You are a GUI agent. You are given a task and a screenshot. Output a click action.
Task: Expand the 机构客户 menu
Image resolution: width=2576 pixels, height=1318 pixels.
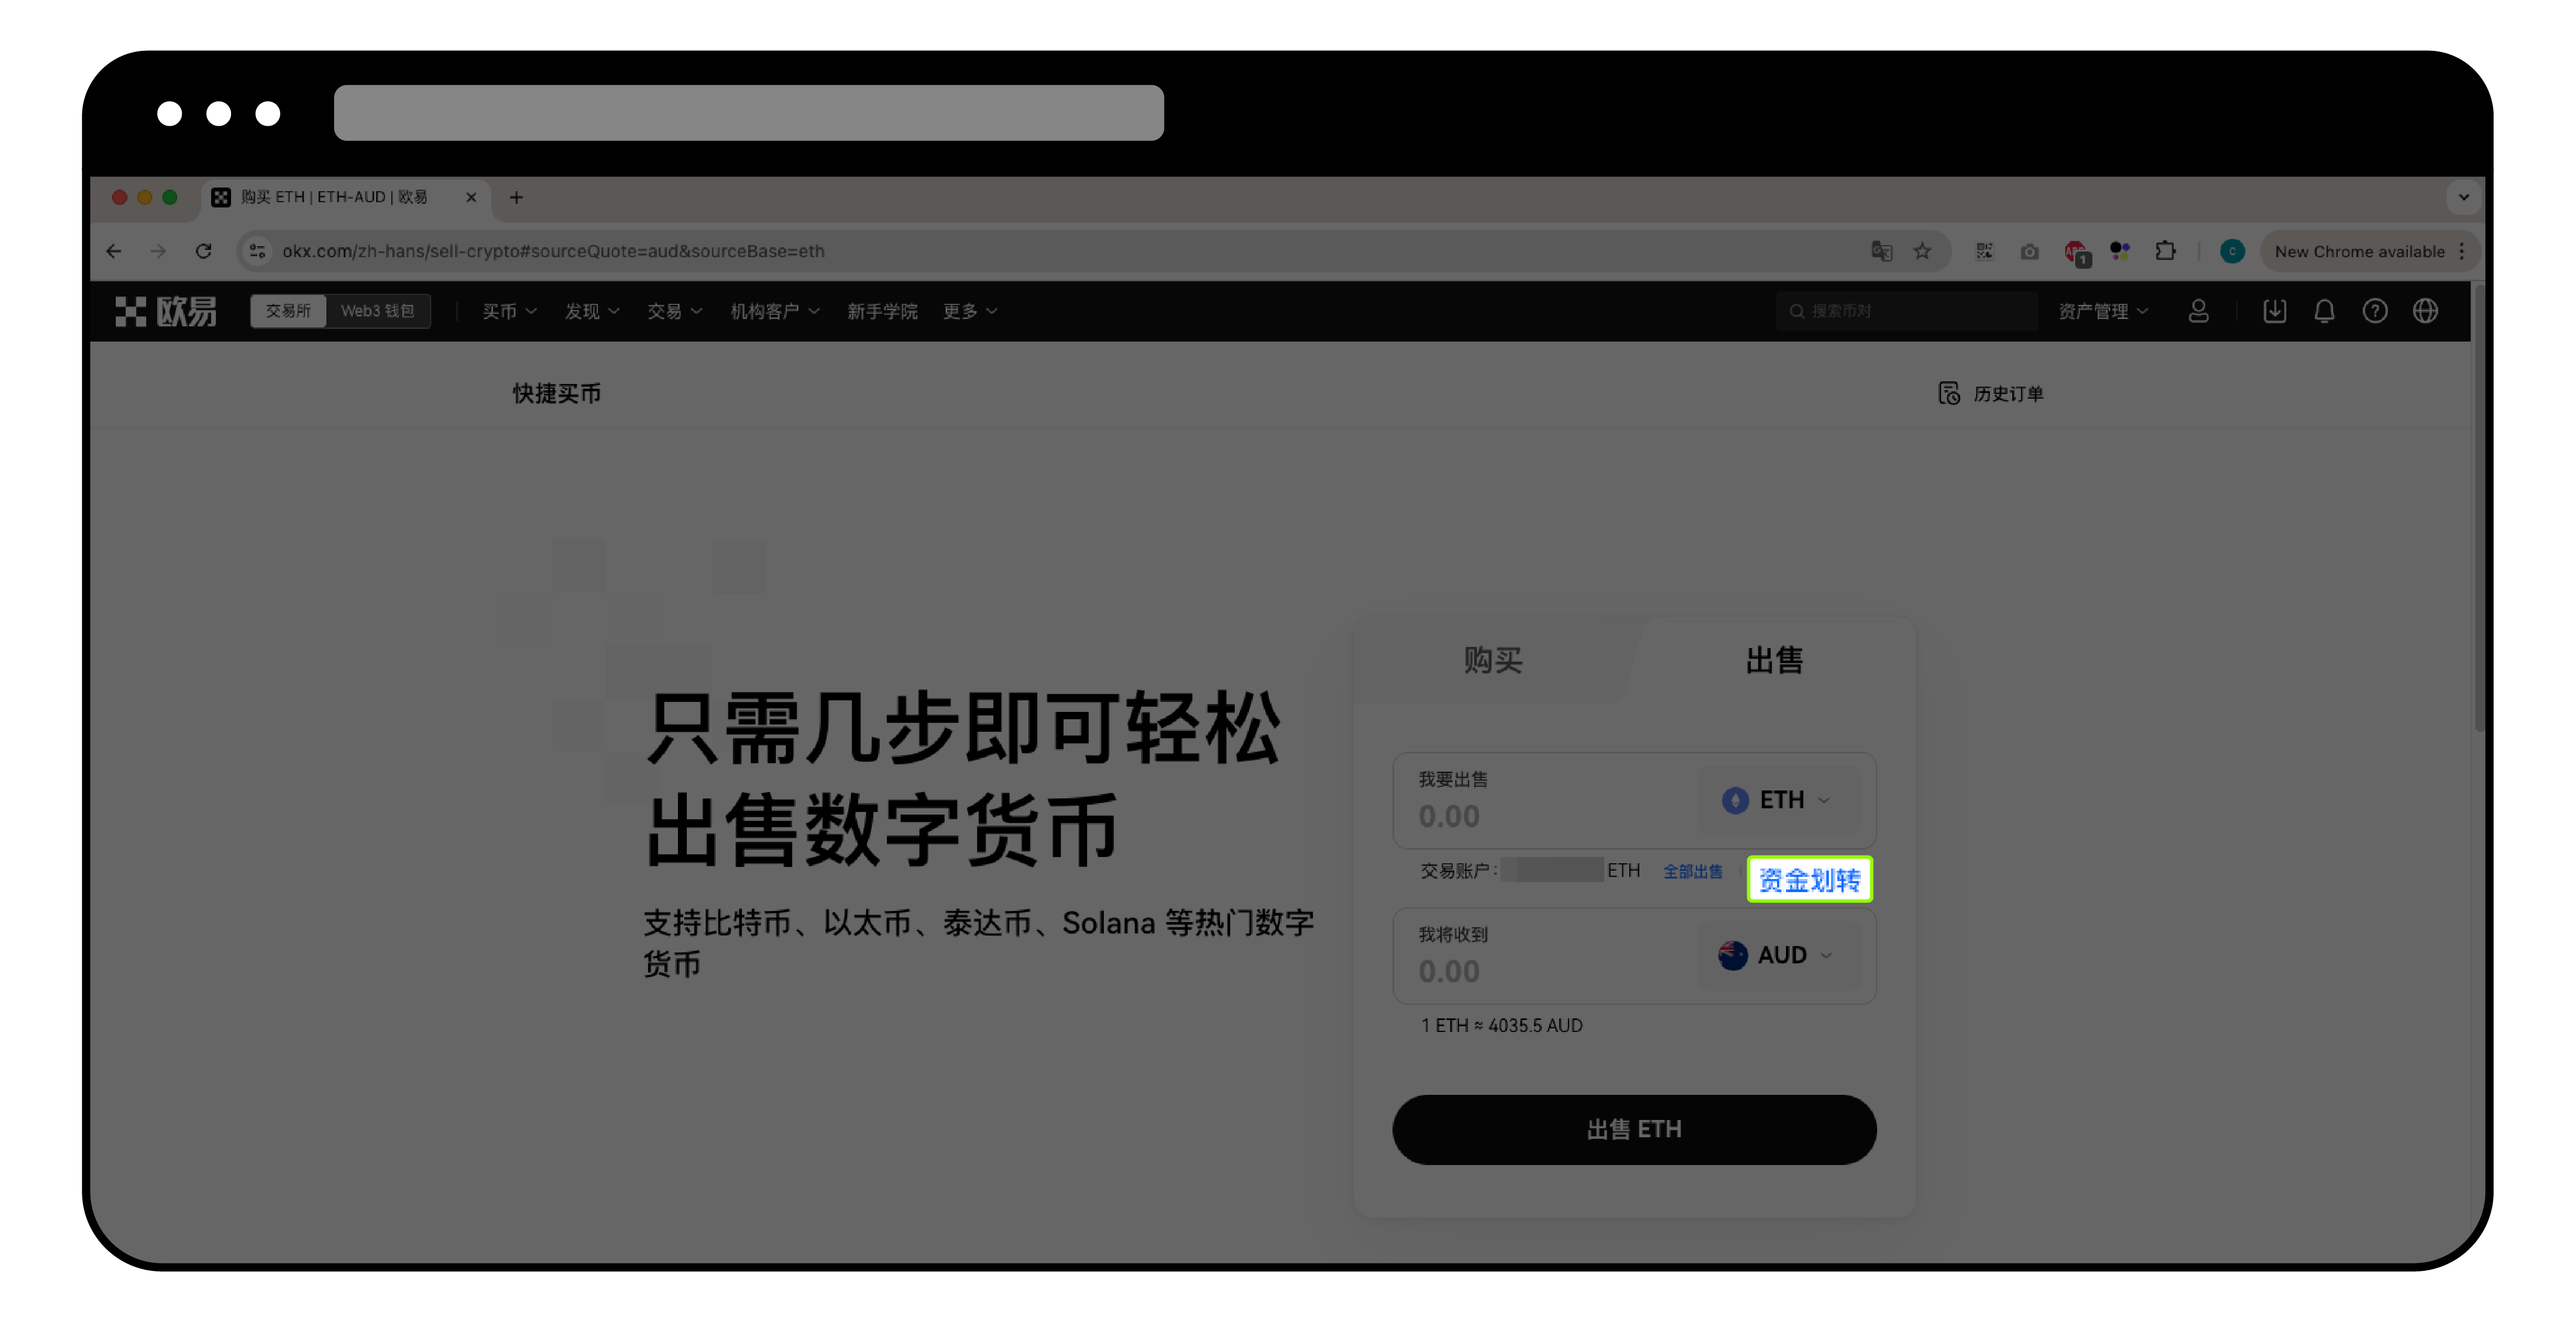(x=775, y=312)
